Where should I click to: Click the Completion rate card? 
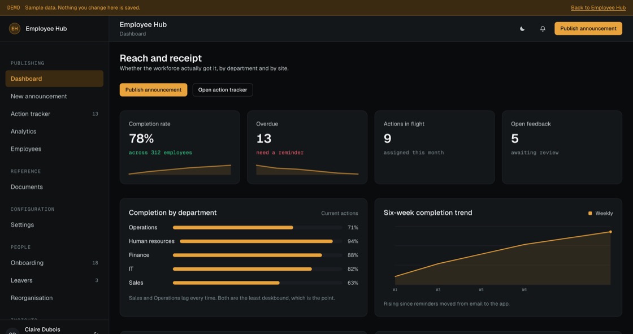[x=180, y=148]
